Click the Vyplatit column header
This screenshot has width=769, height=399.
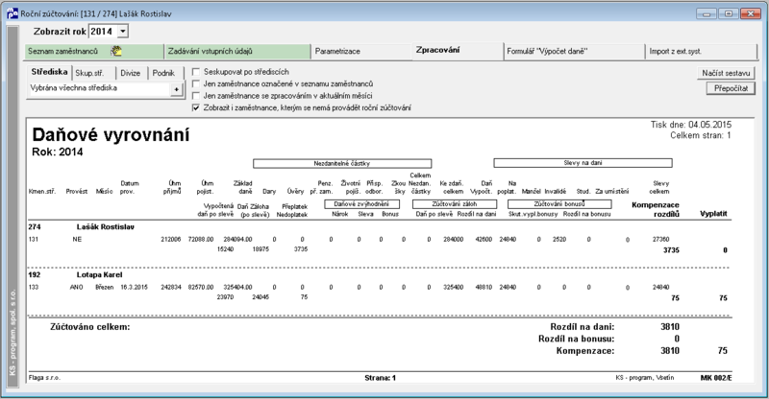pos(713,214)
